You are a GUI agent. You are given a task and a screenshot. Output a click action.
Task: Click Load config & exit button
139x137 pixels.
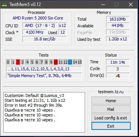point(111,118)
